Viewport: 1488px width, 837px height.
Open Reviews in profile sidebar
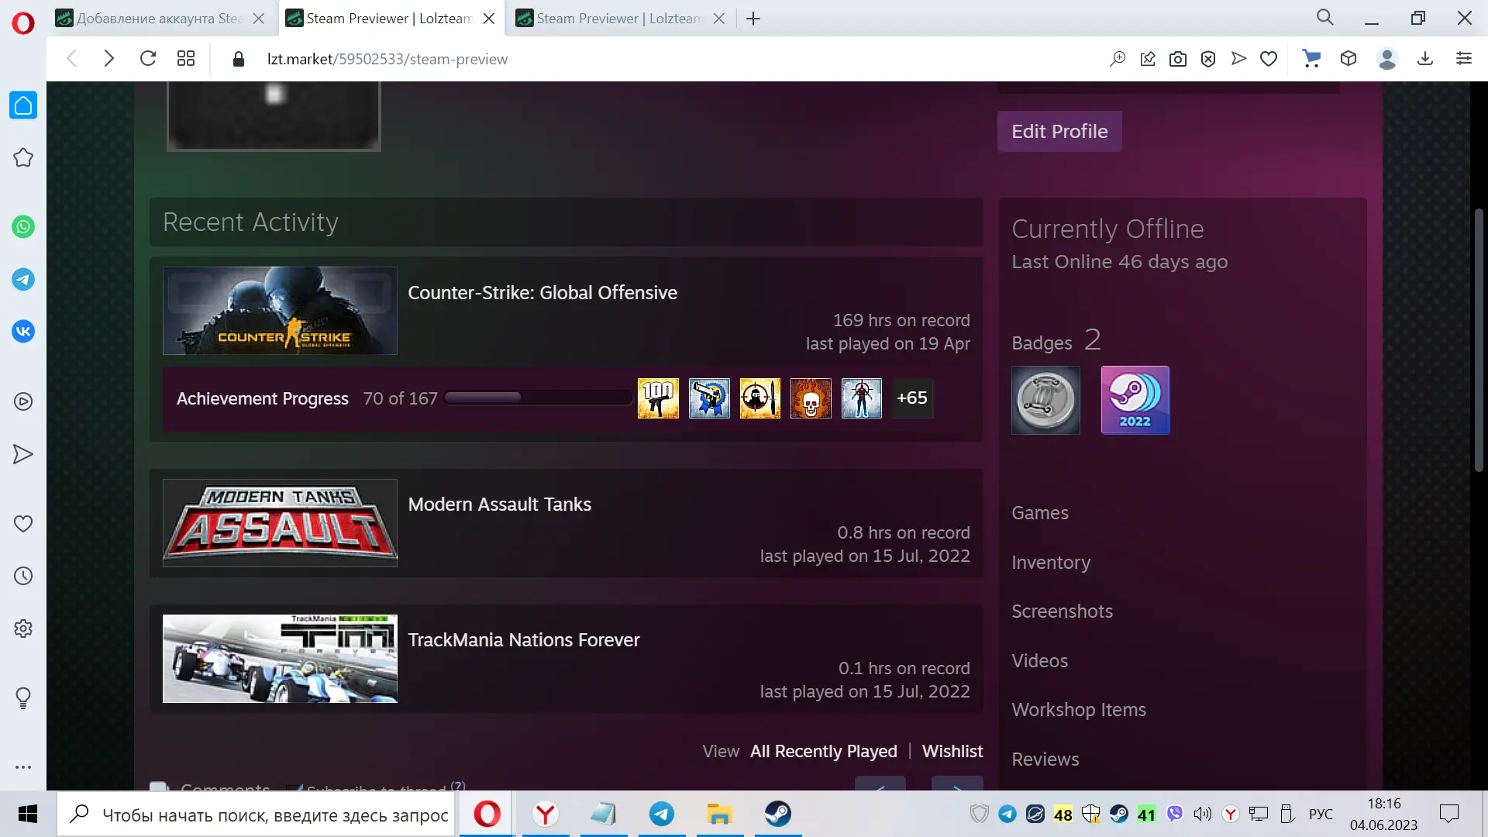click(x=1045, y=759)
